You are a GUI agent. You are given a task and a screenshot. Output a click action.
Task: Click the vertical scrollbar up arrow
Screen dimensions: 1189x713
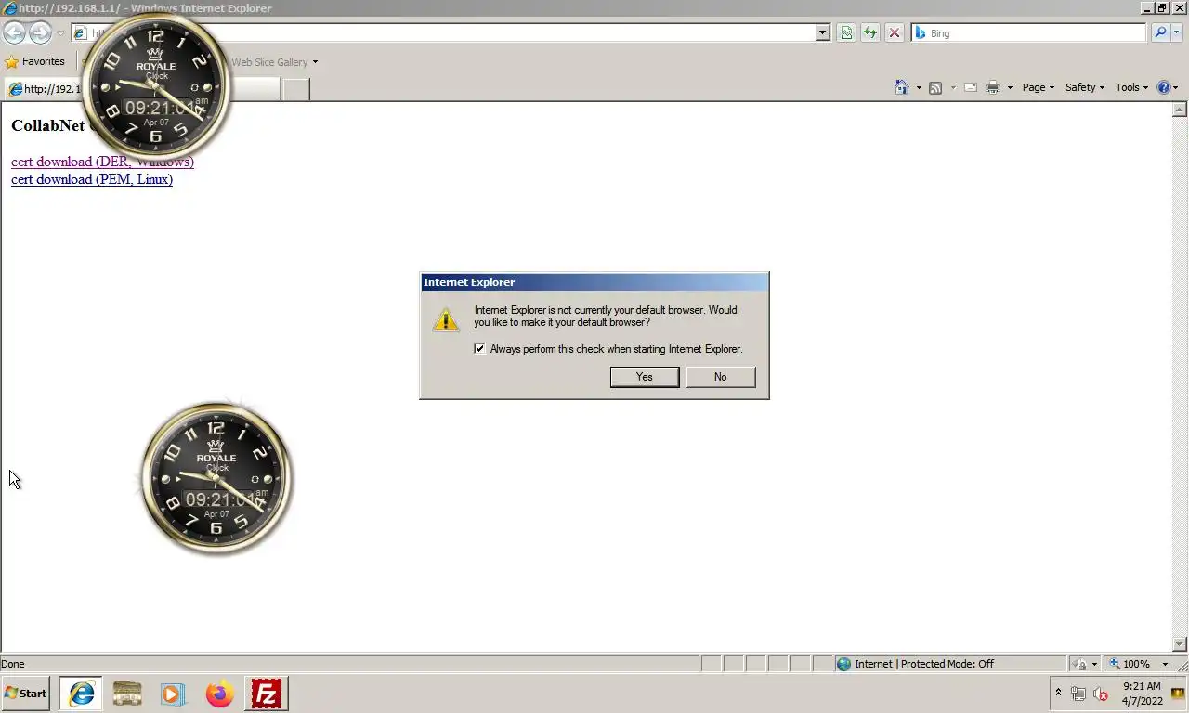pyautogui.click(x=1180, y=110)
